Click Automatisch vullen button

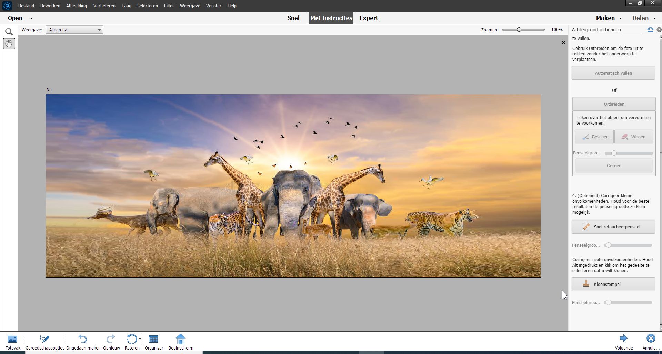tap(613, 73)
